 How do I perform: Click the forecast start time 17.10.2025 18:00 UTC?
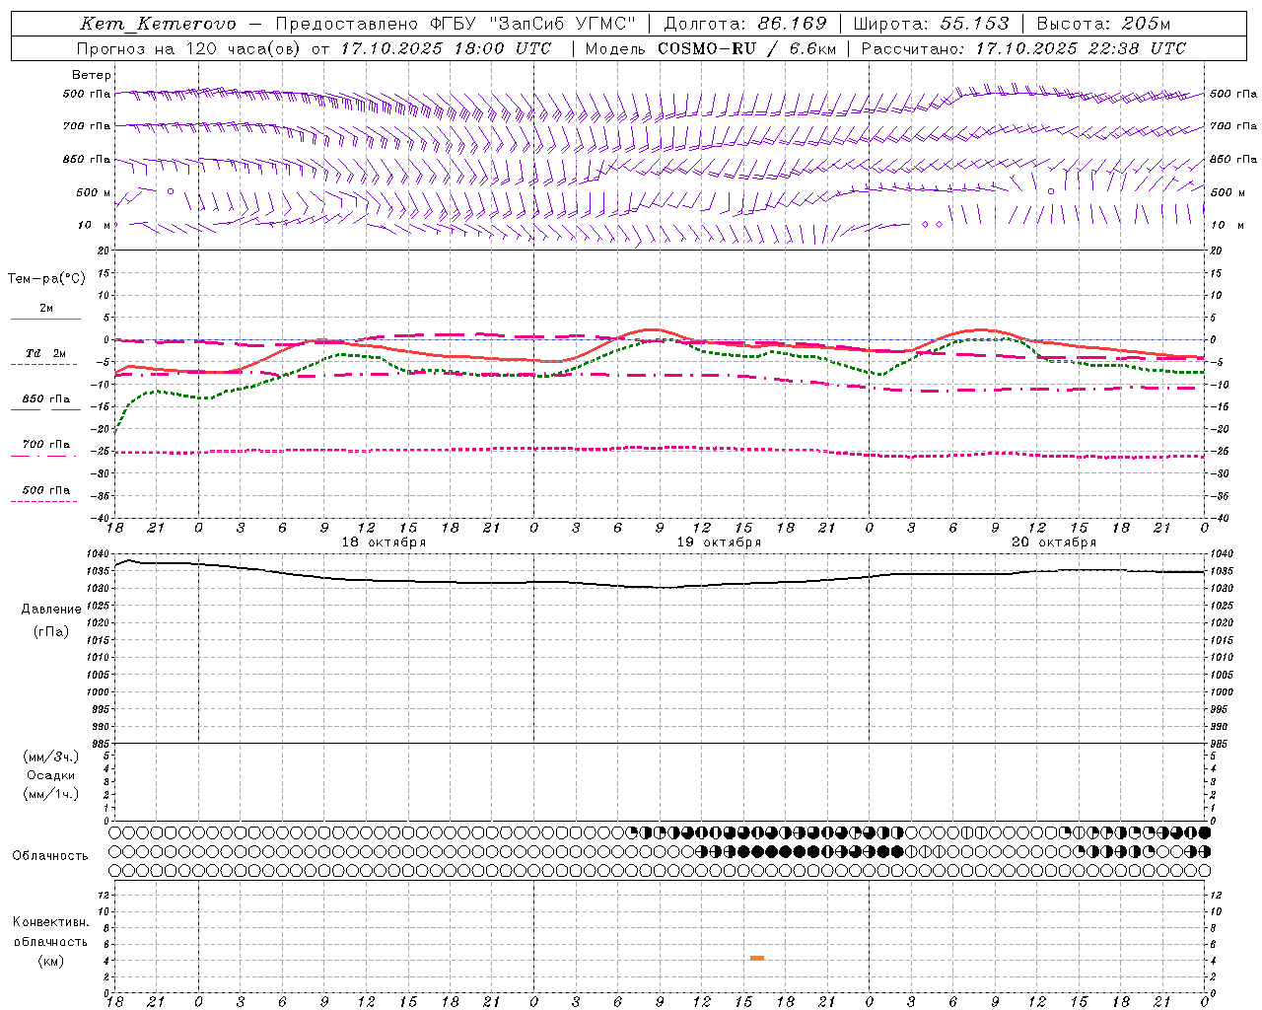coord(447,48)
